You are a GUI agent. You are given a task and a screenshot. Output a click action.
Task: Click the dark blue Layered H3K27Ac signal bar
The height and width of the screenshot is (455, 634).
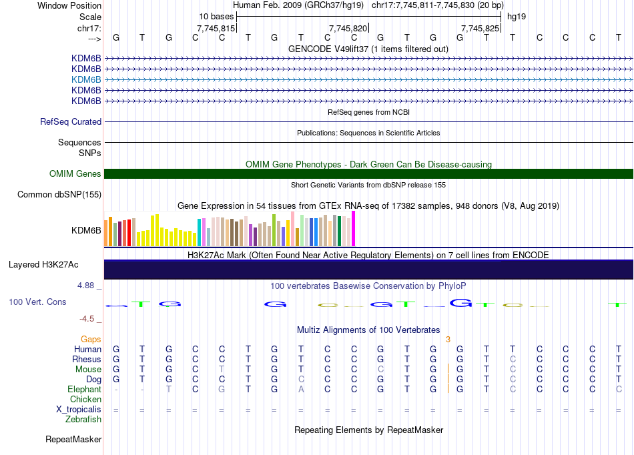[368, 270]
